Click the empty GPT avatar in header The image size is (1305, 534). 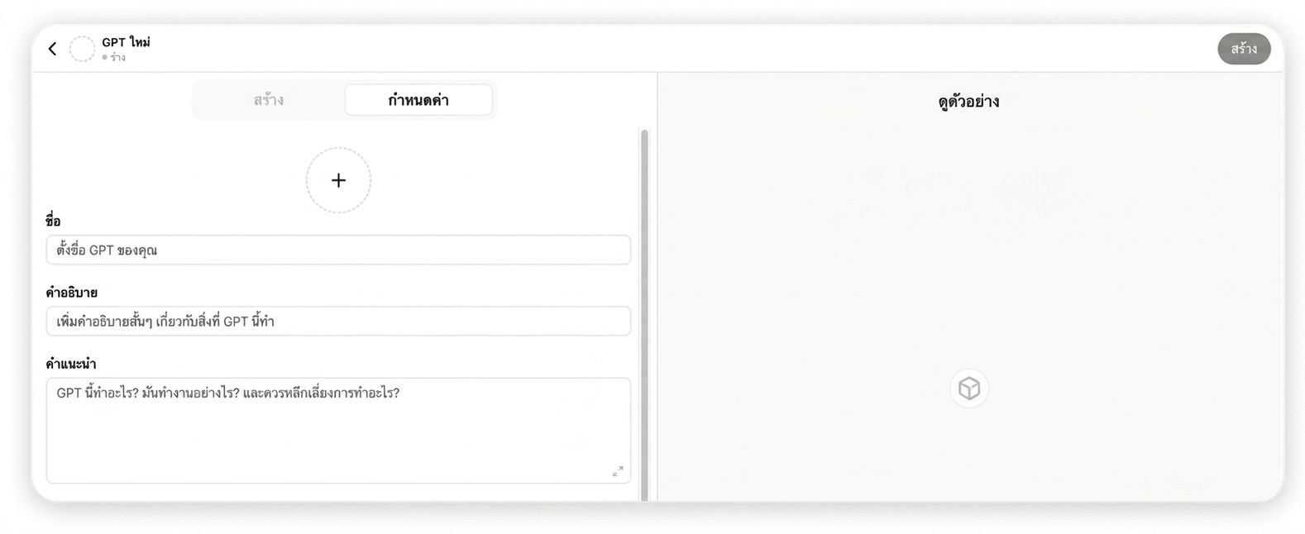[82, 49]
